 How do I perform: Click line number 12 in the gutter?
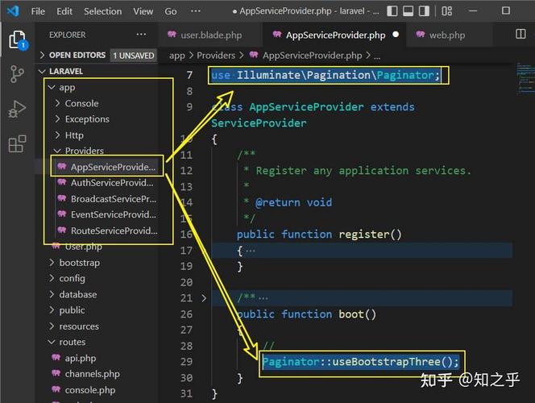(x=186, y=171)
